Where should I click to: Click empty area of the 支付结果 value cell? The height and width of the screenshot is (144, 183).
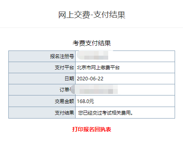[x=154, y=113]
